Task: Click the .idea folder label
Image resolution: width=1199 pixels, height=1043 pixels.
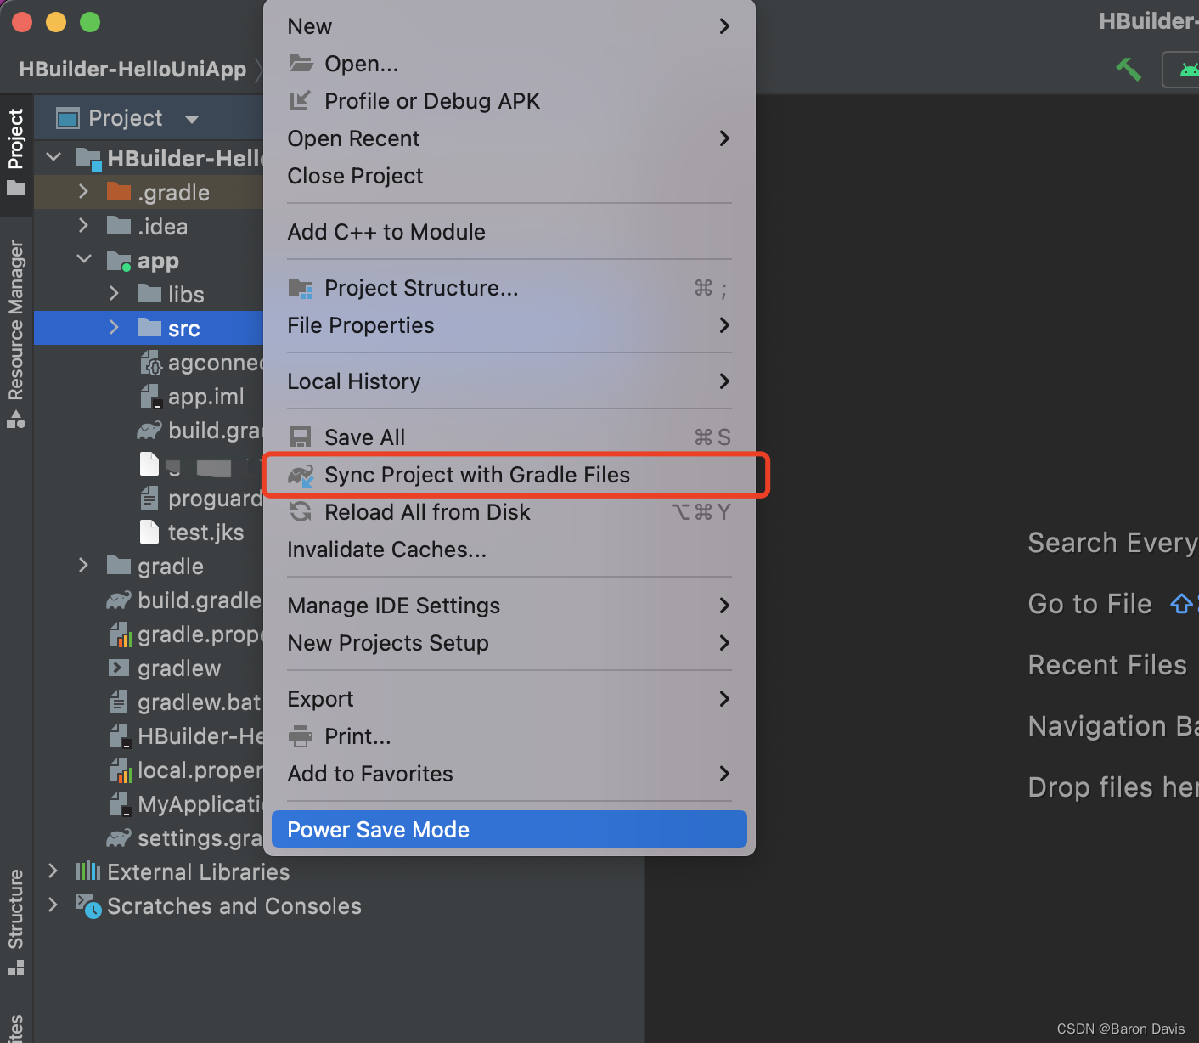Action: point(163,227)
